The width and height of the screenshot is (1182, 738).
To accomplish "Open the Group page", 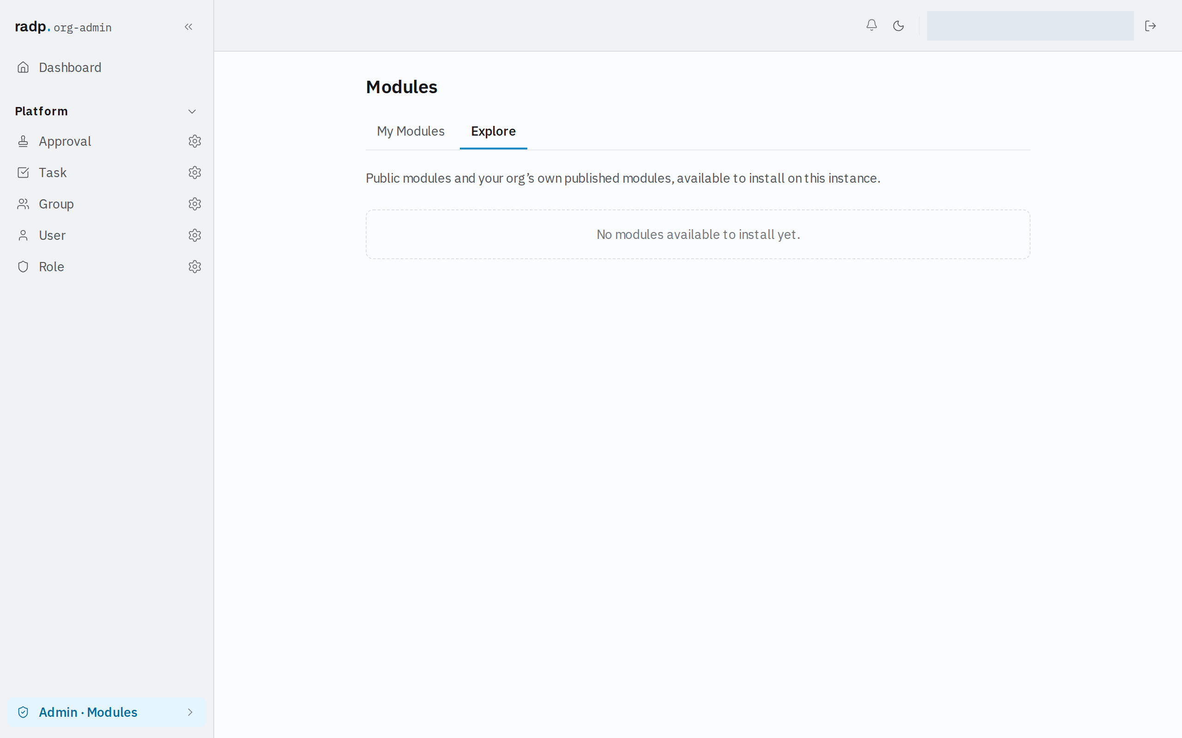I will click(56, 204).
